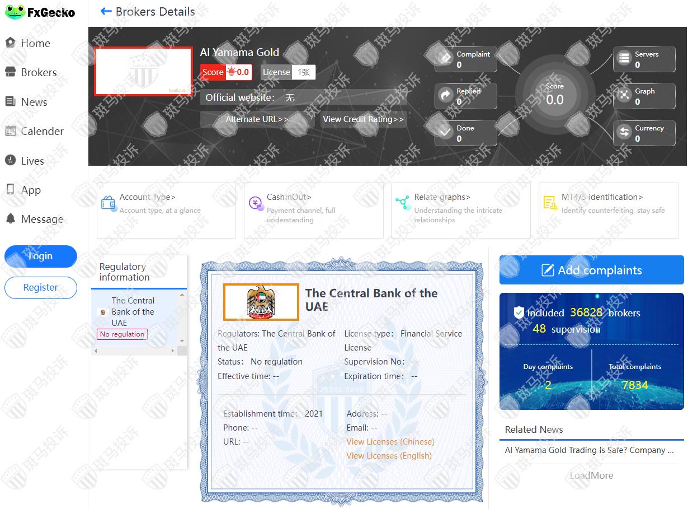The height and width of the screenshot is (509, 688).
Task: Click the Done checkmark icon
Action: (446, 133)
